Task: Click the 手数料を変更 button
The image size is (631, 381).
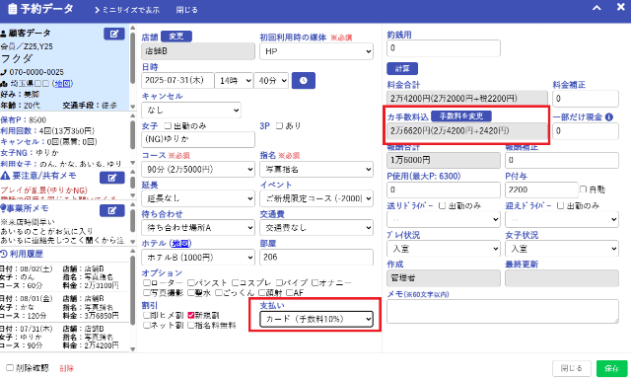Action: (x=461, y=116)
